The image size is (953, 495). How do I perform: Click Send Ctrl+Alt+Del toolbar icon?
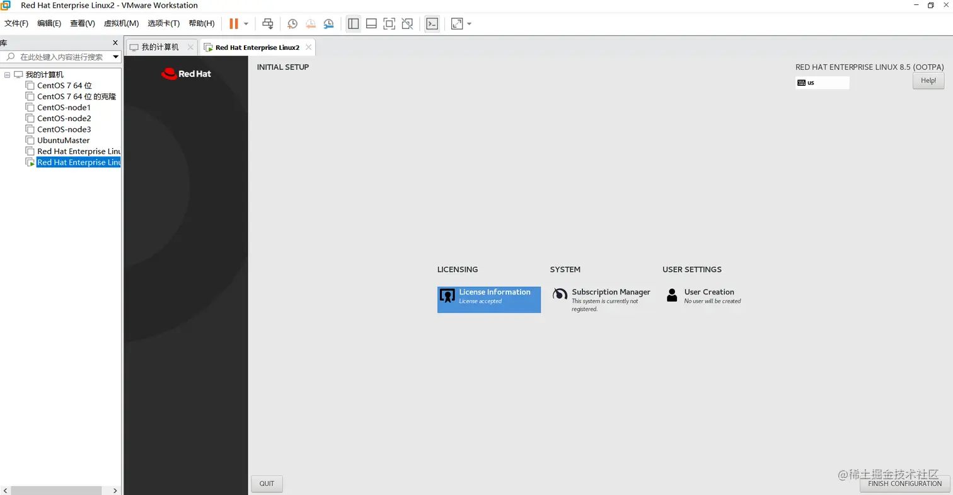point(268,24)
